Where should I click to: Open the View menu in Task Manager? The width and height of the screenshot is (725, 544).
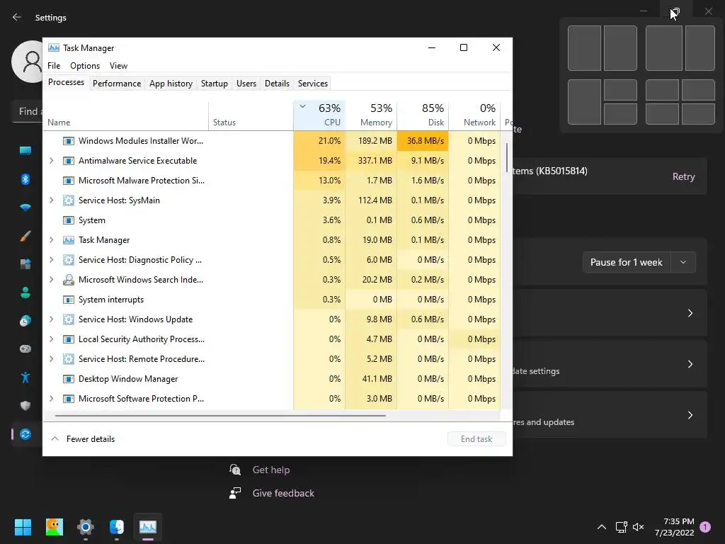click(118, 66)
